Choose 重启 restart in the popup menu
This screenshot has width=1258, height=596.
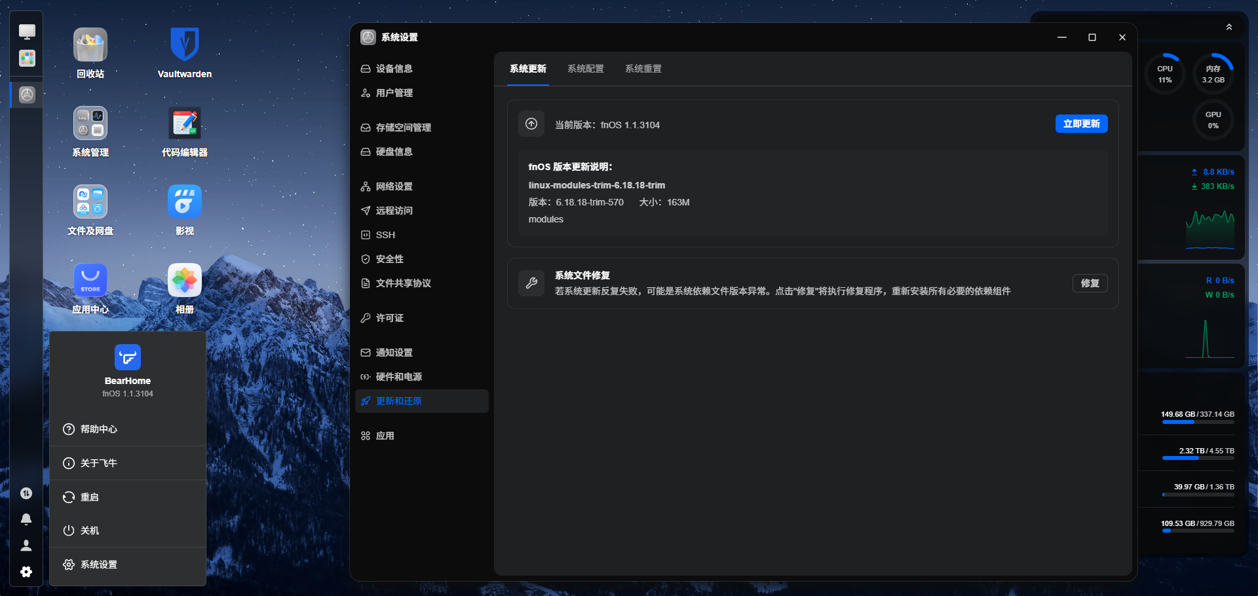tap(128, 497)
